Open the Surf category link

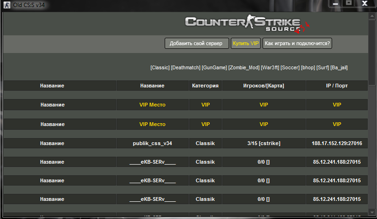[322, 67]
